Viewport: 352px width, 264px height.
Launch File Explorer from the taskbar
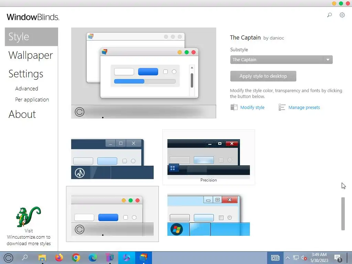click(42, 257)
